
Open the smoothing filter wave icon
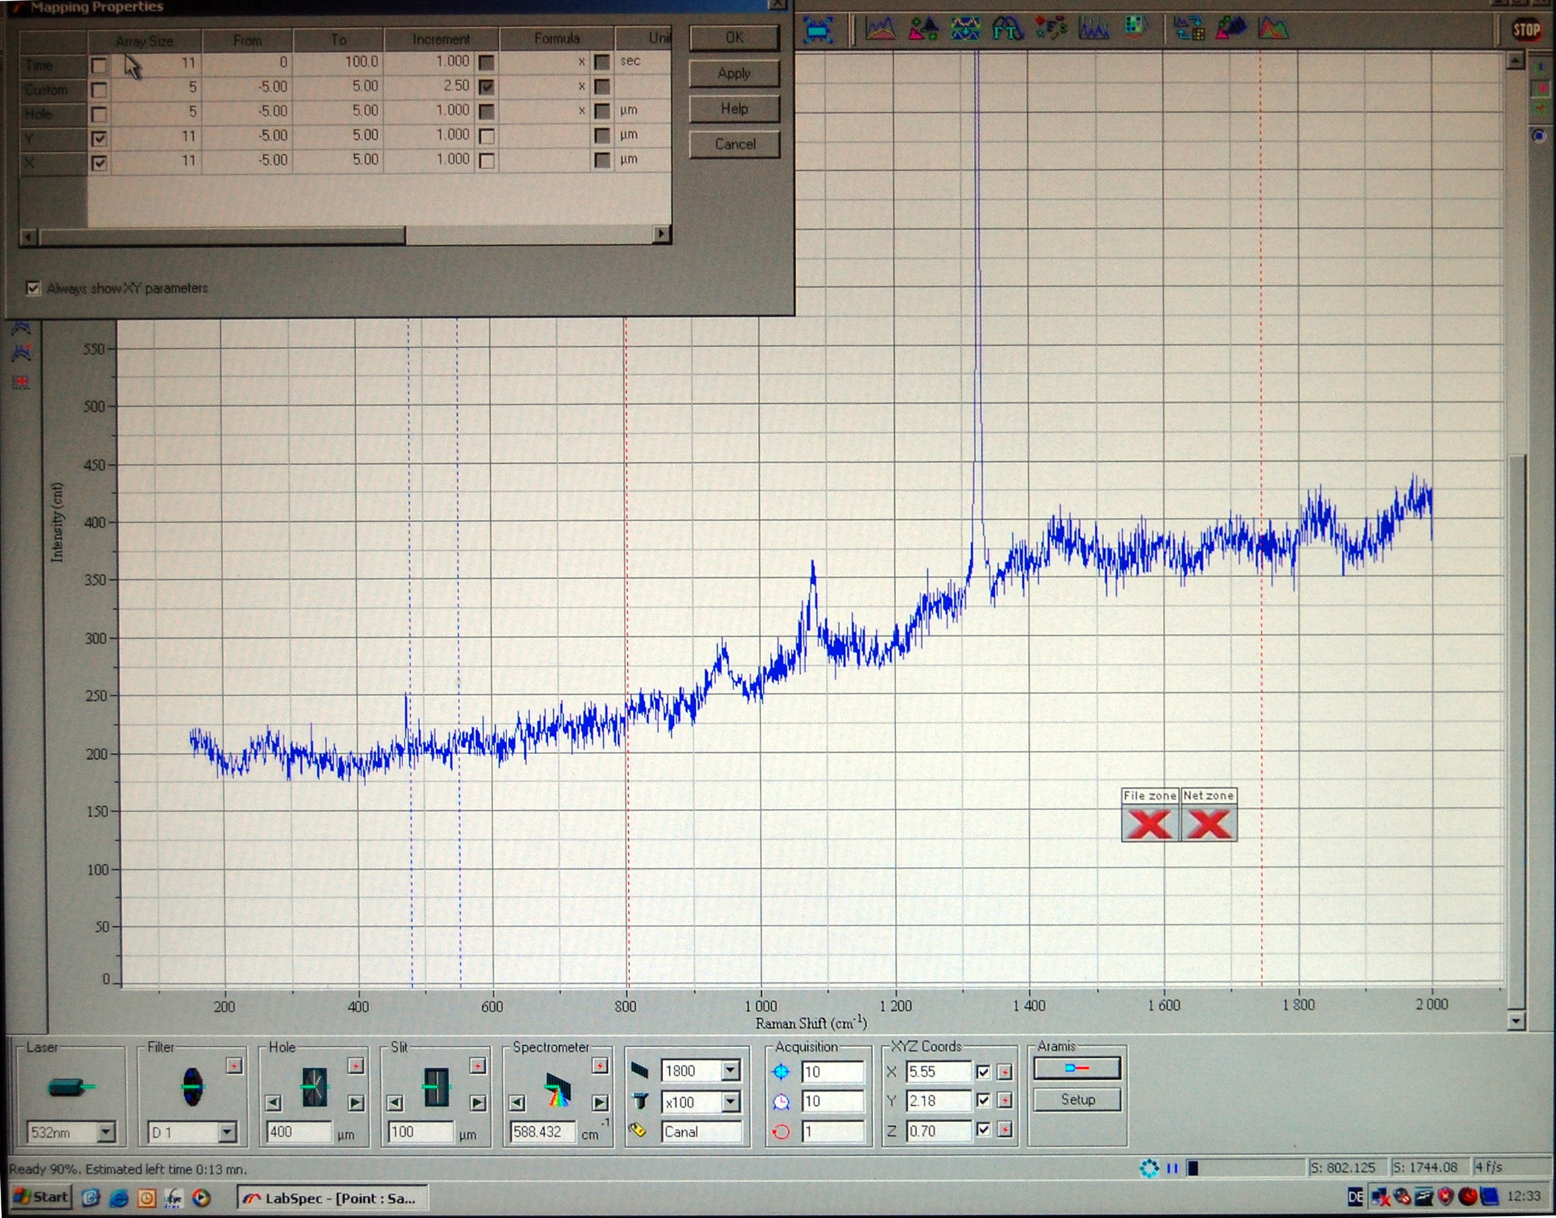(x=965, y=28)
